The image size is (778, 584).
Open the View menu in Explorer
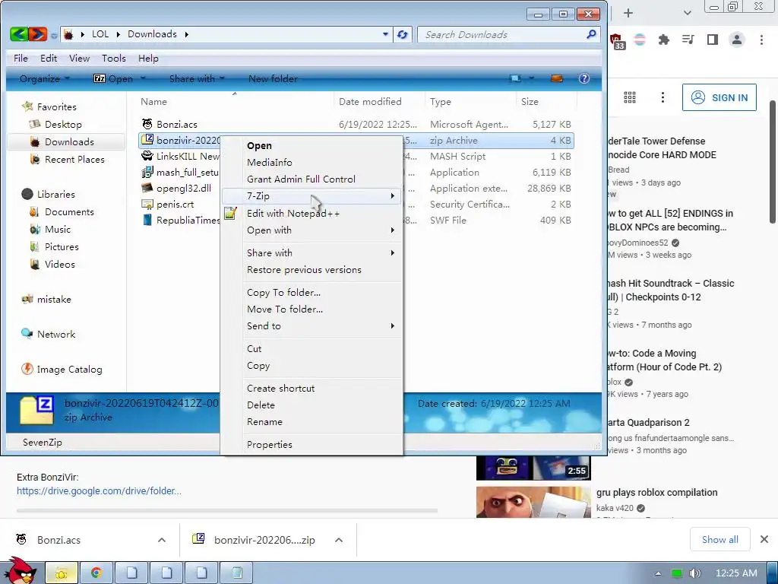point(79,58)
